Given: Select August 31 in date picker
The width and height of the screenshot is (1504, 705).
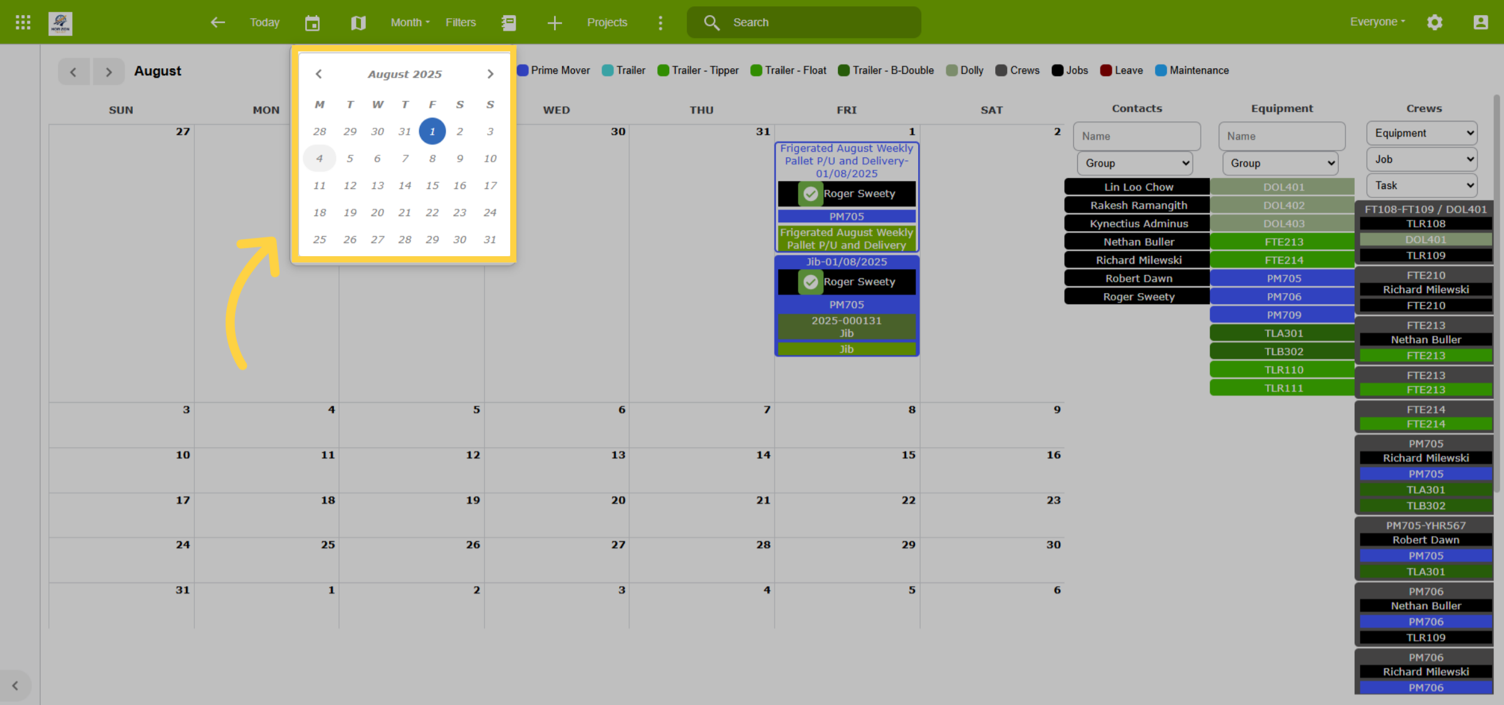Looking at the screenshot, I should click(490, 240).
